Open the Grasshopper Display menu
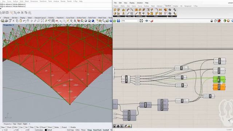 click(132, 3)
